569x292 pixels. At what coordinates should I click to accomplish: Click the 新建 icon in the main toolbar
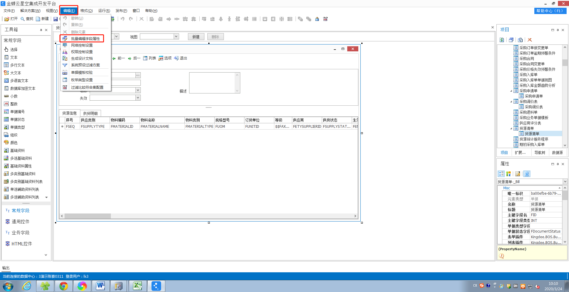tap(42, 19)
